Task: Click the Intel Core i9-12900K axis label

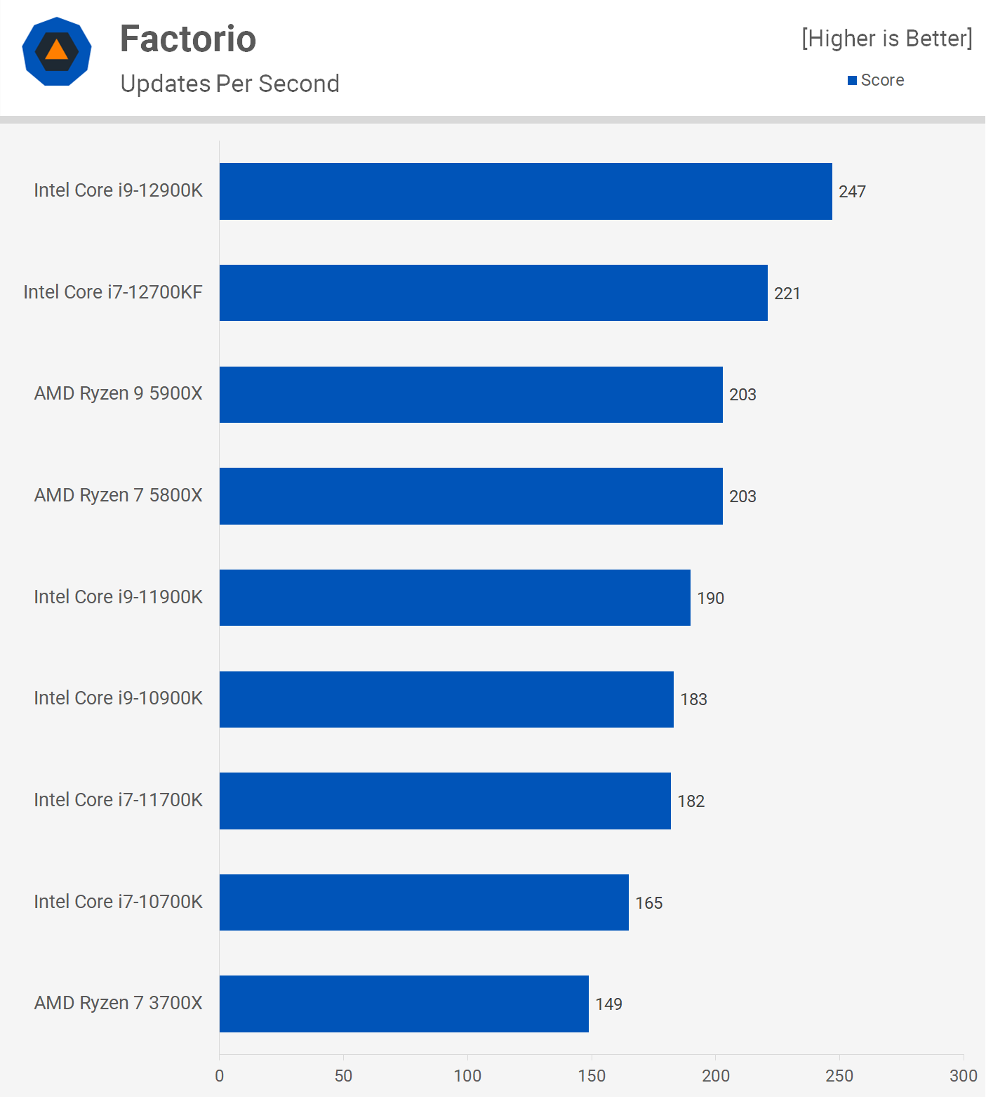Action: [118, 190]
